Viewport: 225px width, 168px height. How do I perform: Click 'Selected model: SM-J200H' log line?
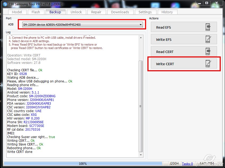27,59
